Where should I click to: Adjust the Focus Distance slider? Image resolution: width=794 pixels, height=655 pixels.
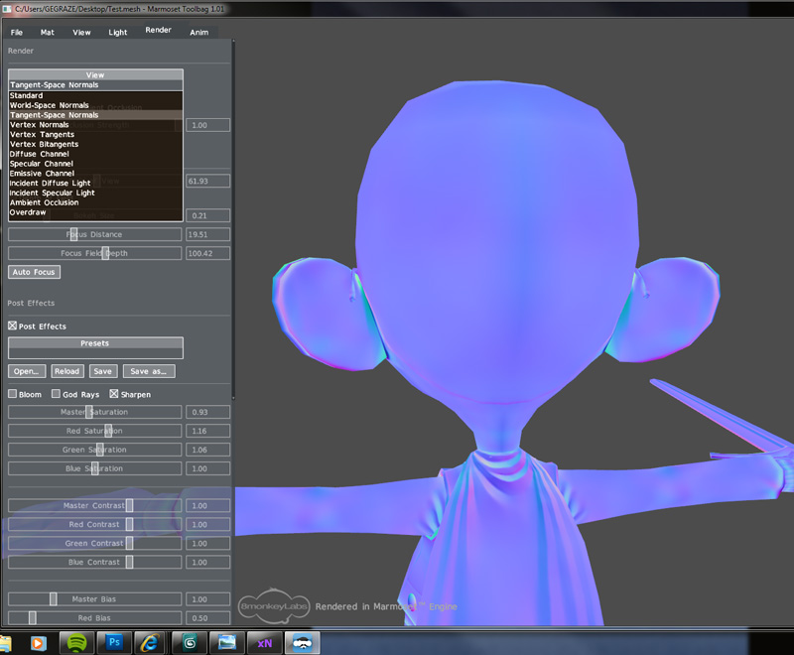[x=94, y=234]
